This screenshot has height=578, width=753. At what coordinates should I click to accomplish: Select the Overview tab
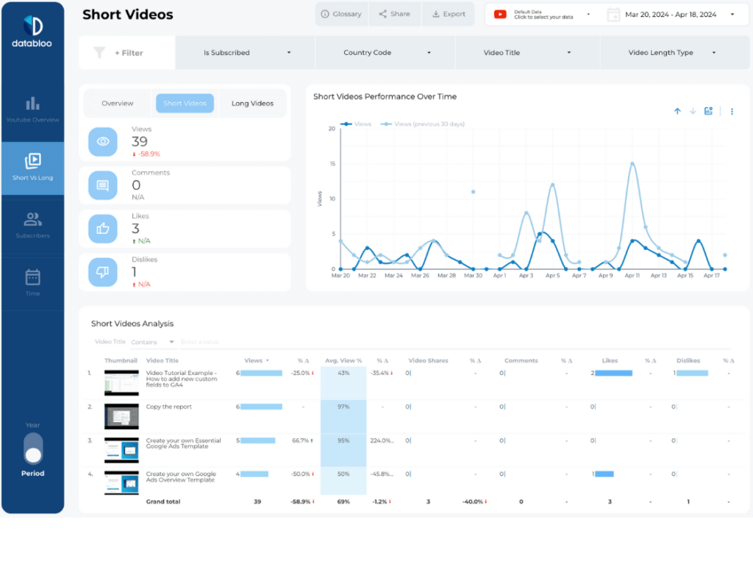point(117,103)
